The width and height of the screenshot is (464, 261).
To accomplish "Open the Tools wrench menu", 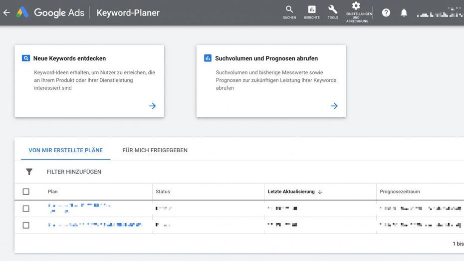I will 333,12.
